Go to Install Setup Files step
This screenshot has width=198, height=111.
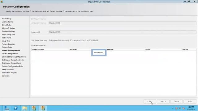point(8,35)
